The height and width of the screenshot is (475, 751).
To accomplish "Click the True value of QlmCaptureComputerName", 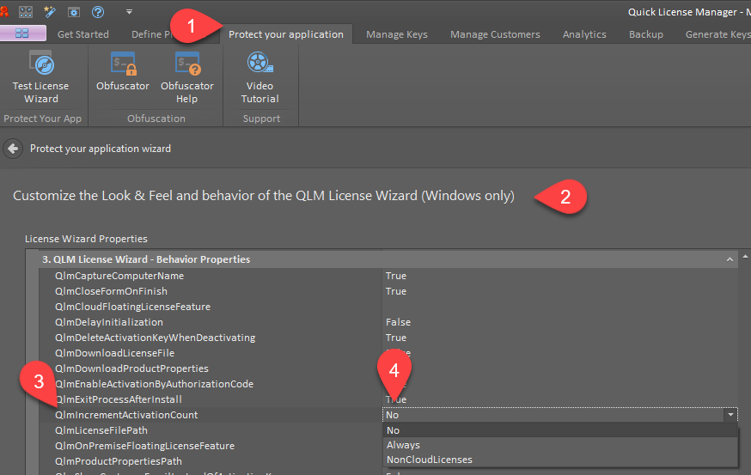I will (396, 276).
